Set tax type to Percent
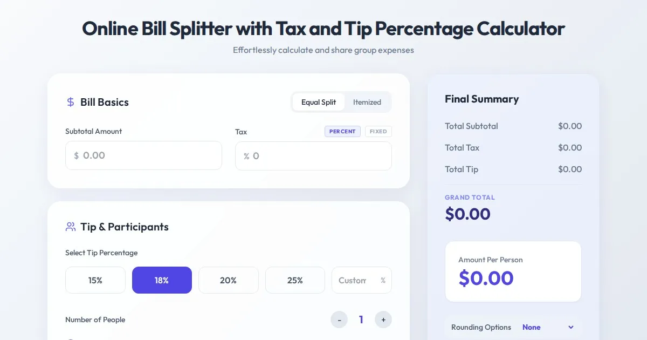This screenshot has width=647, height=340. (342, 131)
